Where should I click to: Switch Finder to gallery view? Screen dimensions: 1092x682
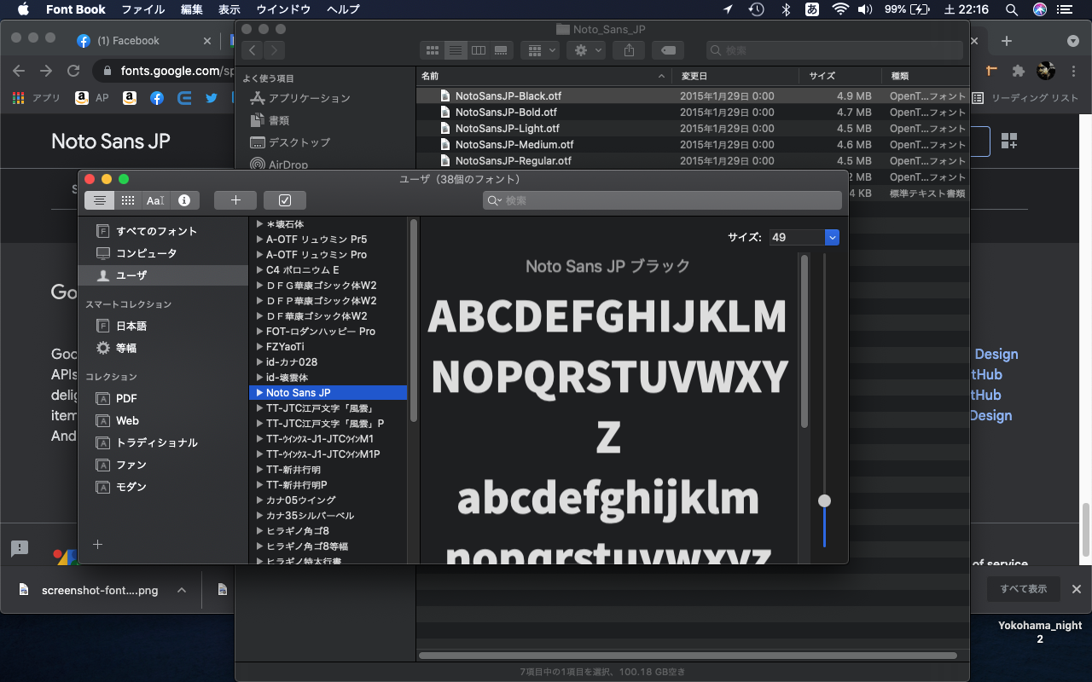pyautogui.click(x=502, y=50)
